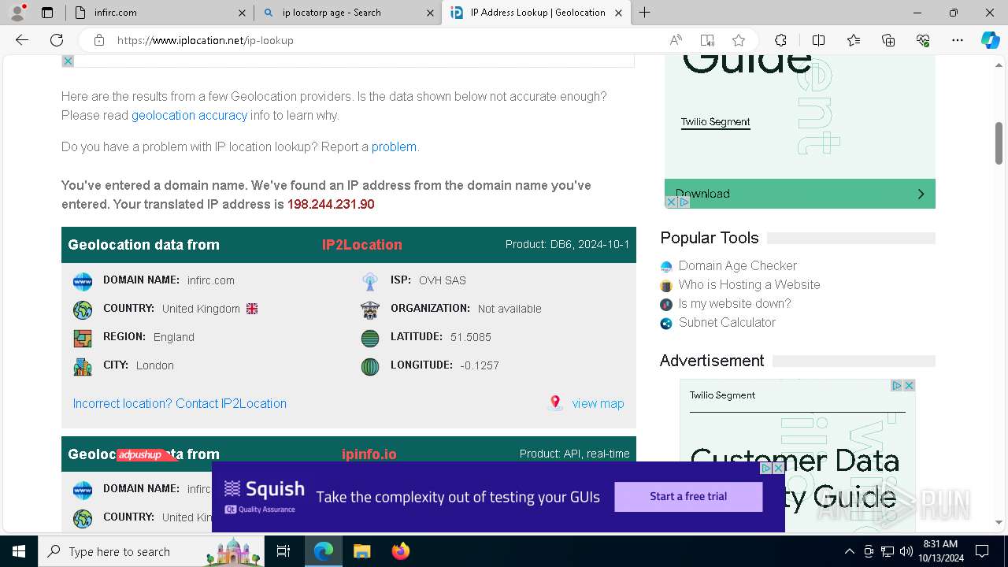The height and width of the screenshot is (567, 1008).
Task: Switch to the ip locatorp age Search tab
Action: pos(347,13)
